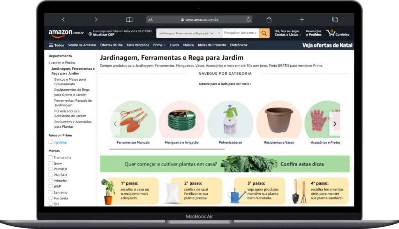Open Ideias de Presente nav item
Screen dimensions: 399x229
(212, 45)
